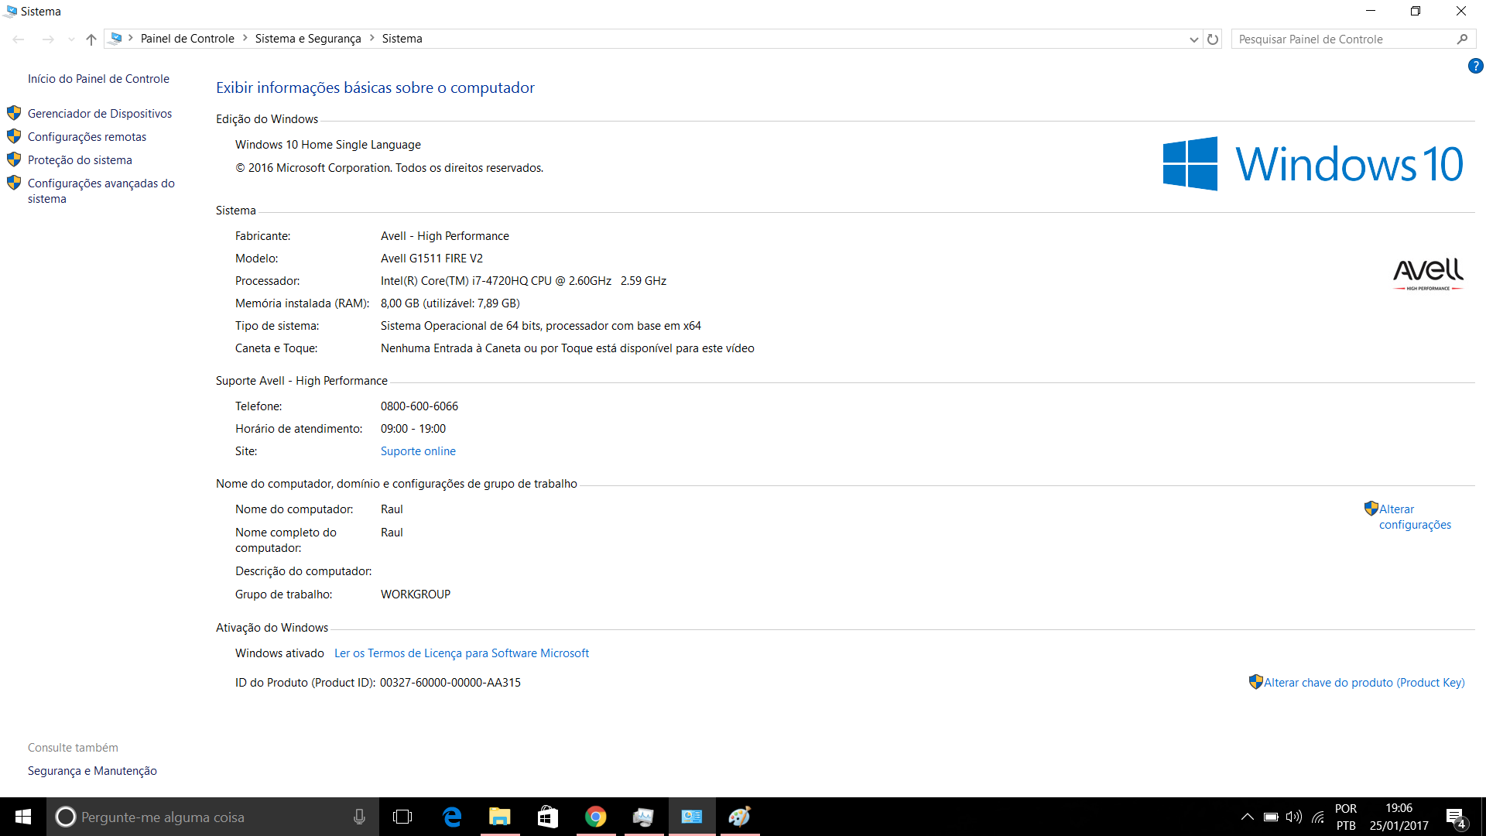
Task: Click the WORKGROUP value
Action: click(x=416, y=594)
